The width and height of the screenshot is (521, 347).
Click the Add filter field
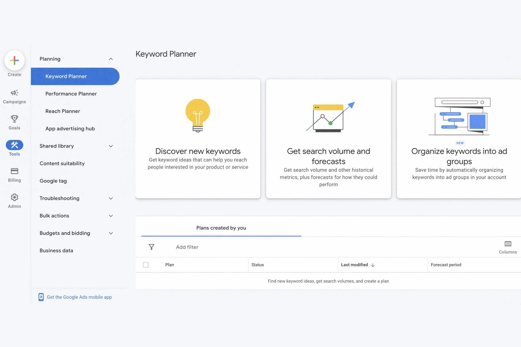pos(187,247)
